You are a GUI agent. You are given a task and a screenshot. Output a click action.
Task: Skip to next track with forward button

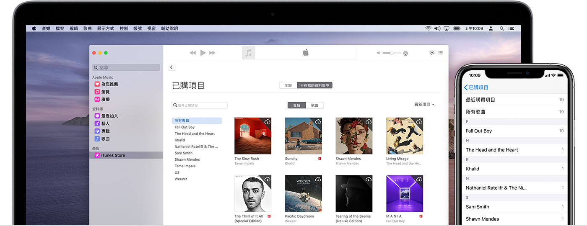(212, 53)
